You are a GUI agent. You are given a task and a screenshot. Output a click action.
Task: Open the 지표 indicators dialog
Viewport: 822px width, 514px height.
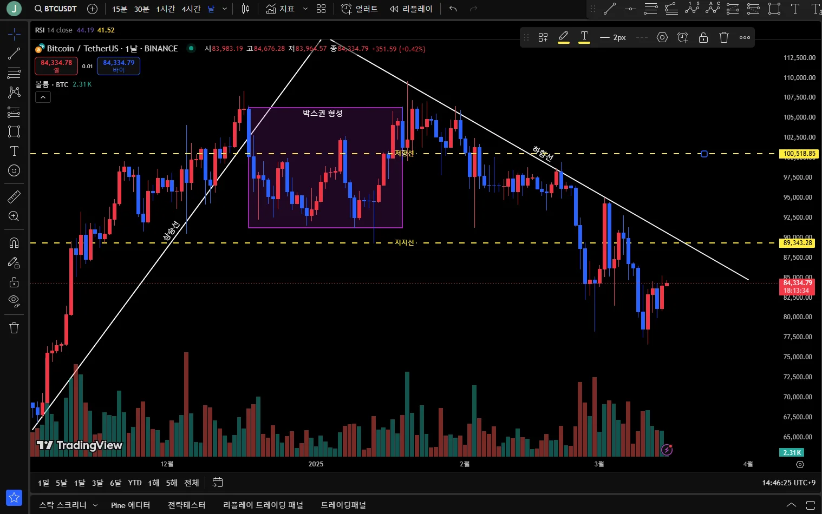[x=280, y=9]
